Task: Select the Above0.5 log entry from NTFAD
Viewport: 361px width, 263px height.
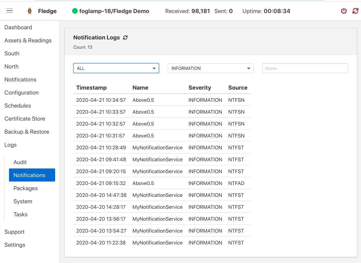Action: click(x=143, y=183)
